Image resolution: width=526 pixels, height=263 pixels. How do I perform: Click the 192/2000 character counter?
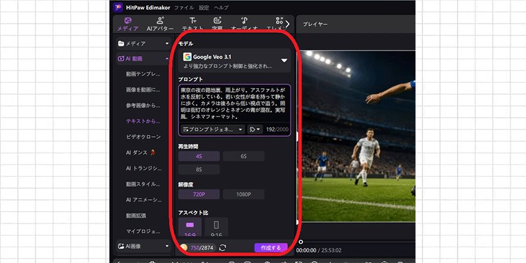pos(277,130)
